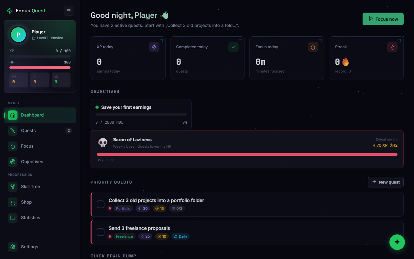Viewport: 414px width, 259px height.
Task: Expand the 0/3 subtasks indicator
Action: point(177,208)
